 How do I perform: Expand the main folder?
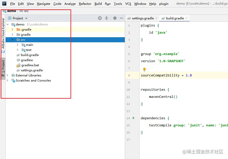(17, 45)
